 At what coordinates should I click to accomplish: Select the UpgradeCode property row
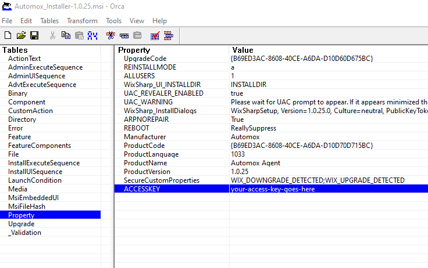pyautogui.click(x=272, y=59)
